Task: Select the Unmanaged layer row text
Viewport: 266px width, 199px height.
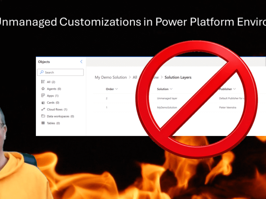Action: (x=167, y=98)
